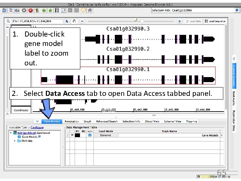Image resolution: width=241 pixels, height=181 pixels.
Task: Click the open file folder toolbar icon
Action: point(4,10)
